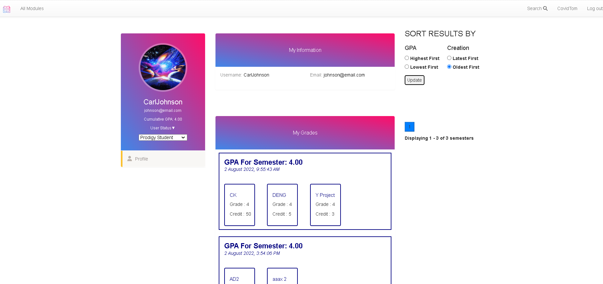Click the Y Project module card
The image size is (603, 284).
(325, 205)
